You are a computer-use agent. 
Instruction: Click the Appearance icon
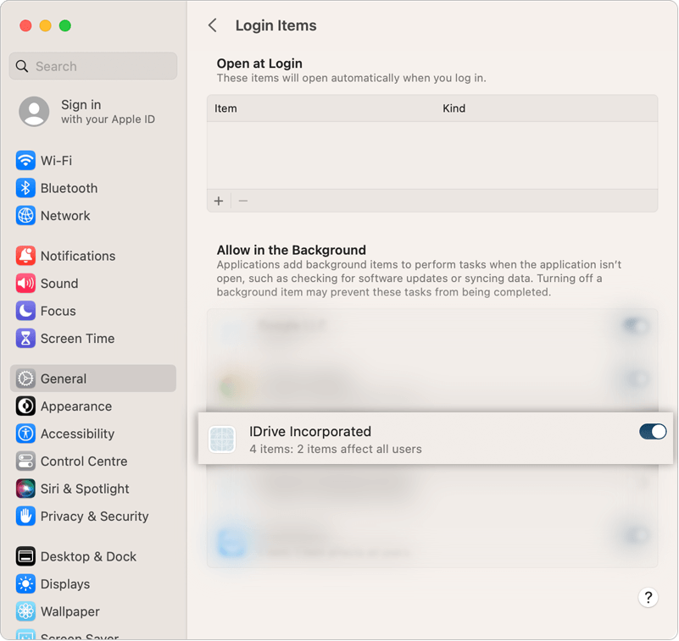pyautogui.click(x=25, y=406)
